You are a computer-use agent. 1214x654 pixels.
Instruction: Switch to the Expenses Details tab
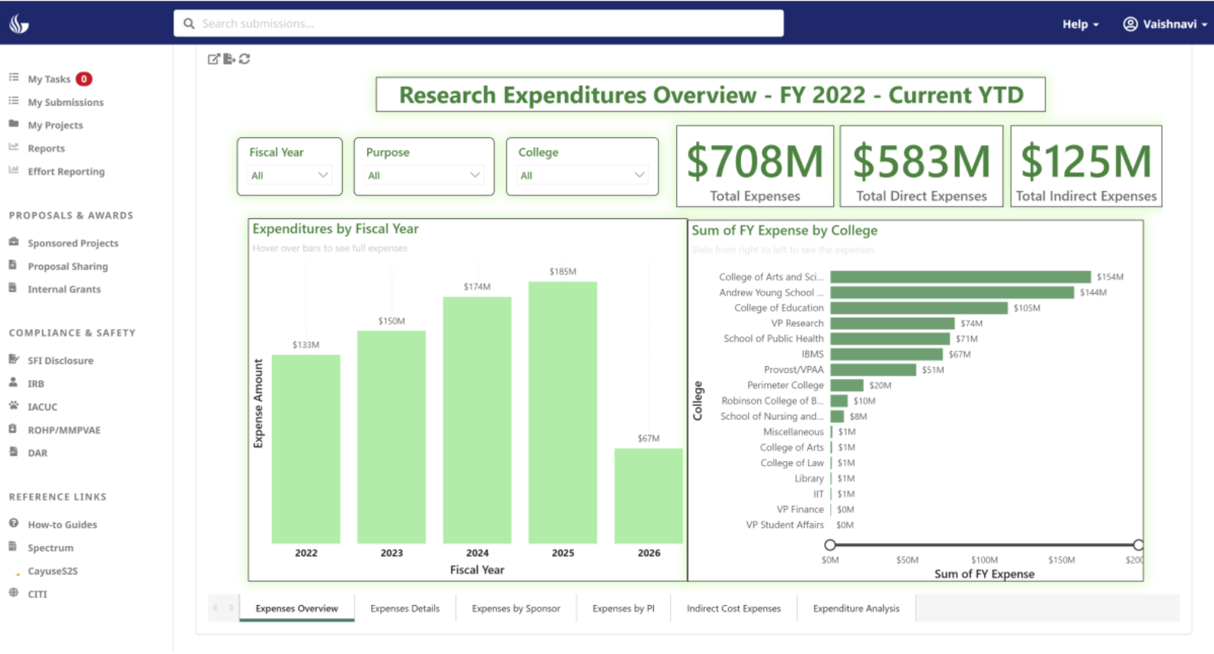coord(405,609)
